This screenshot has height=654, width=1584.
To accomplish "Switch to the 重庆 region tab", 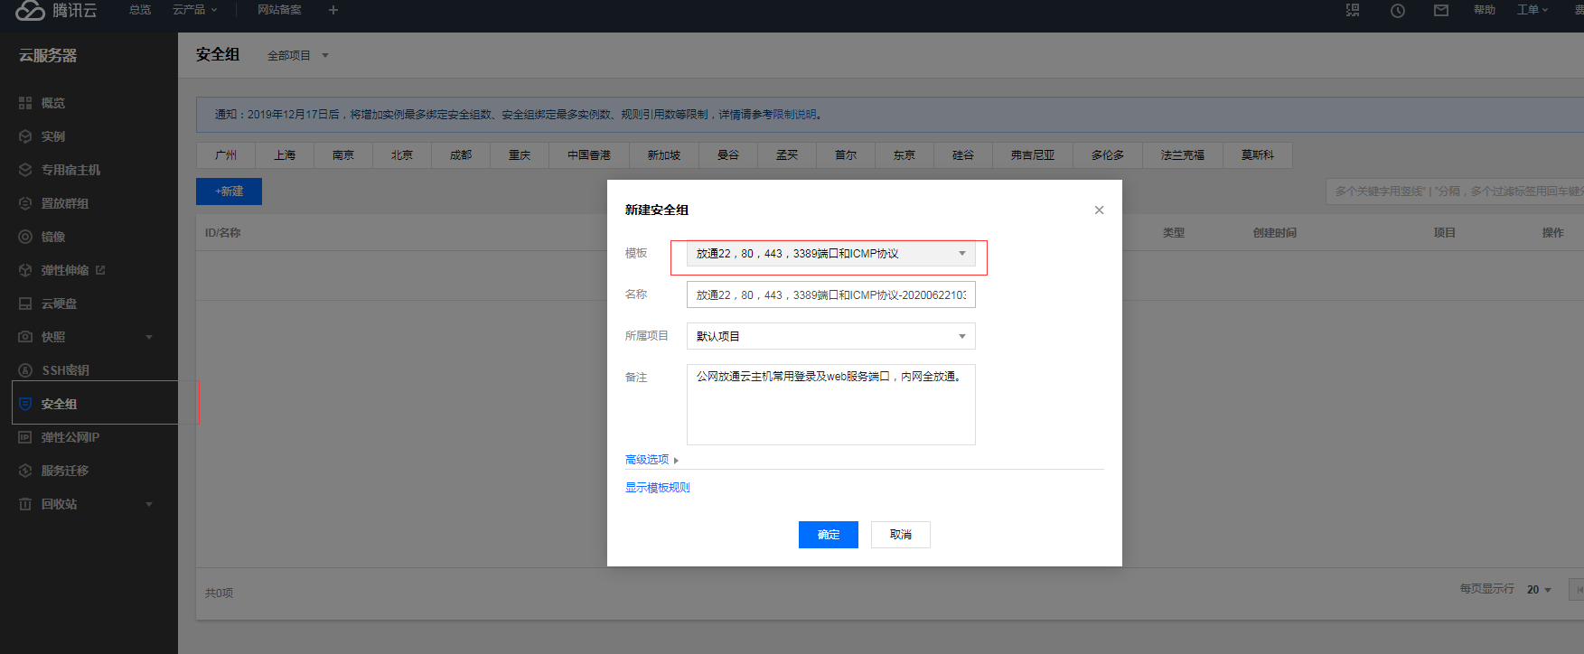I will click(520, 155).
